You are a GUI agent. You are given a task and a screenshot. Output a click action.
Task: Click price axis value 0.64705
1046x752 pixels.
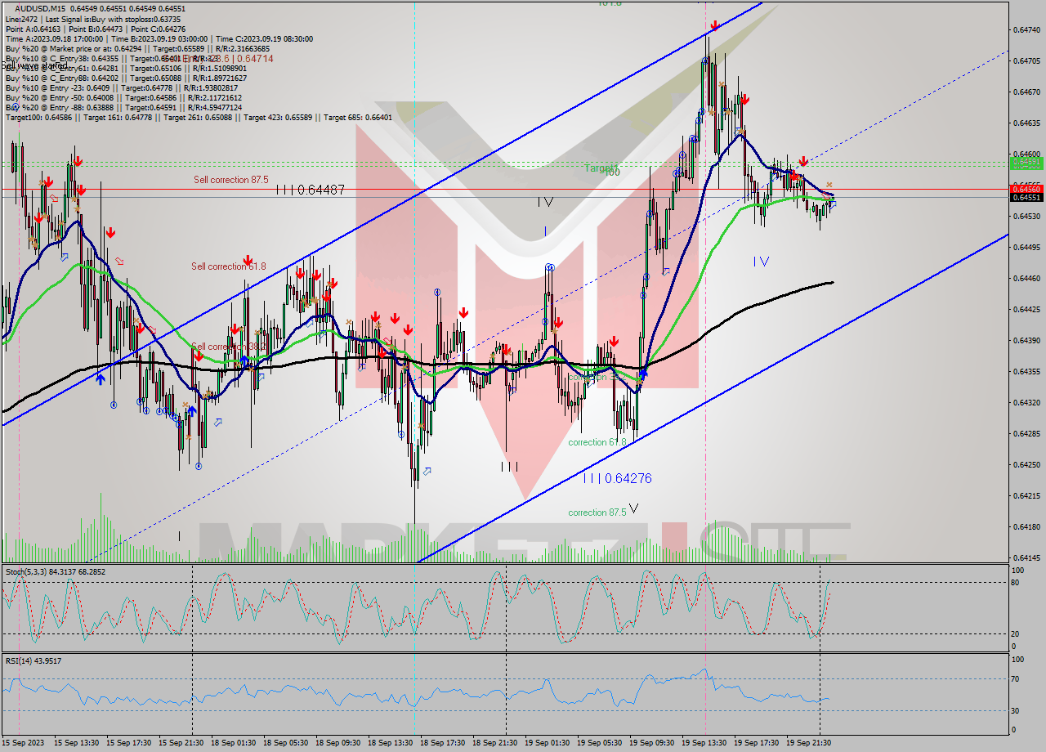coord(1026,61)
